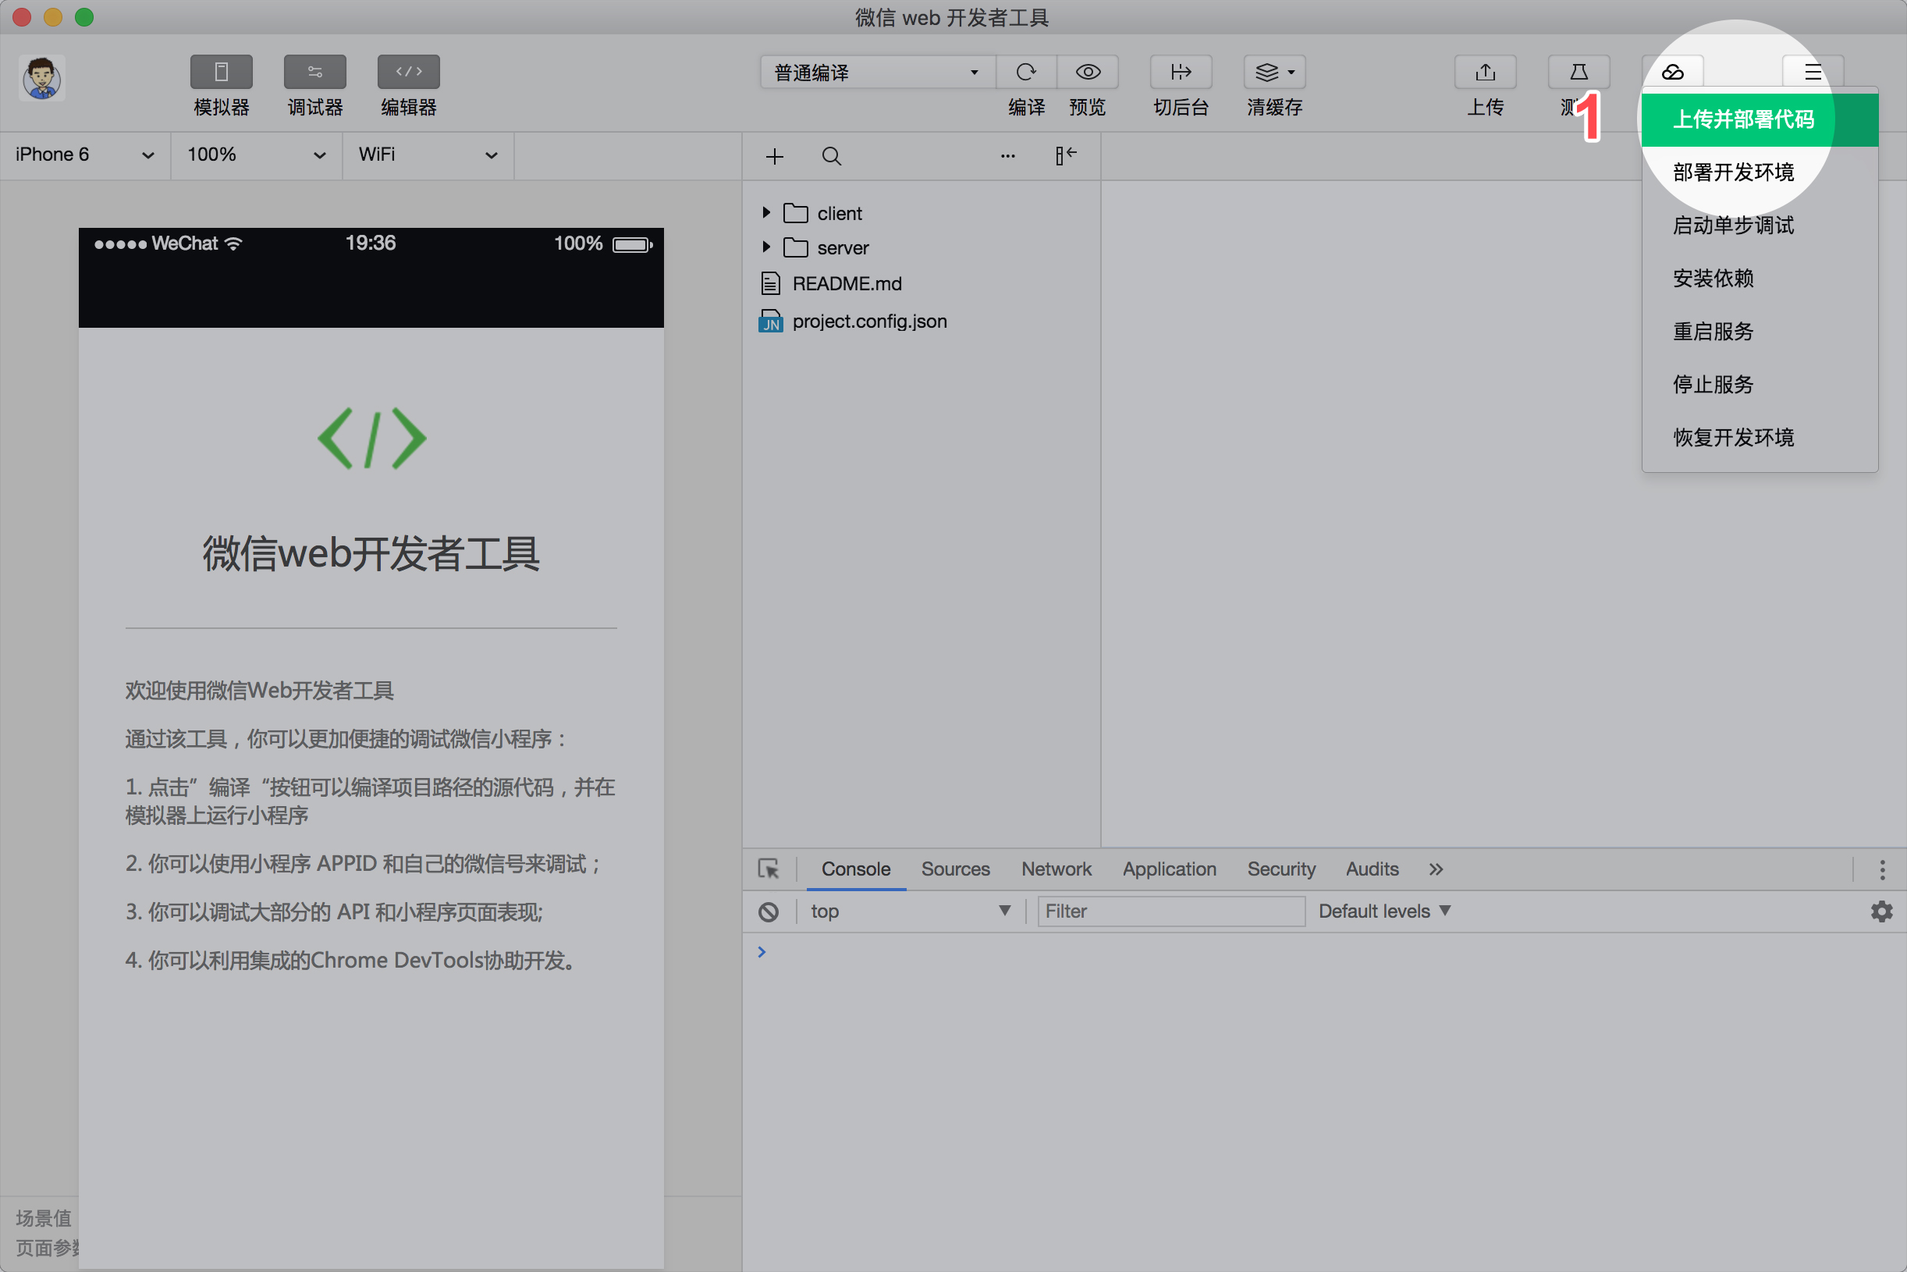Screen dimensions: 1907x1272
Task: Click the restart service menu entry
Action: [1713, 331]
